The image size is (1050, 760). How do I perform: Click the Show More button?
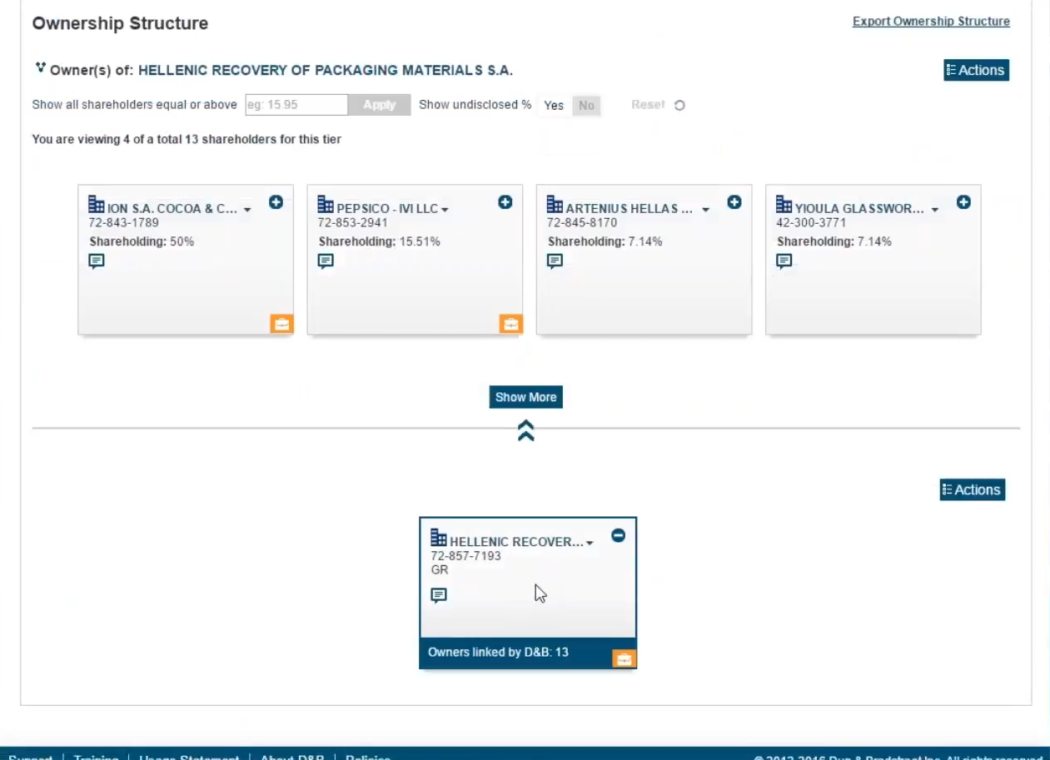coord(525,397)
